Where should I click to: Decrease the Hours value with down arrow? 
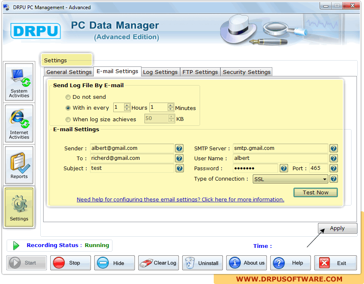(127, 109)
